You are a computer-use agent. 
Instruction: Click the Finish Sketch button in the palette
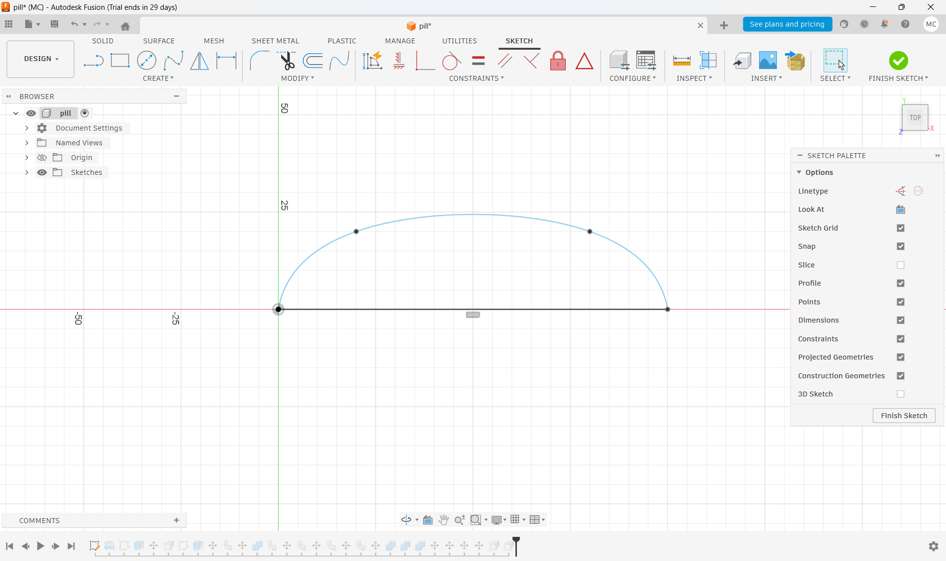point(904,415)
